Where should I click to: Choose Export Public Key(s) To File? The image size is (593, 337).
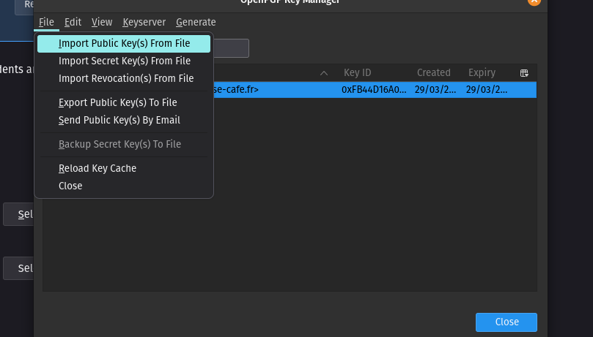[x=124, y=102]
